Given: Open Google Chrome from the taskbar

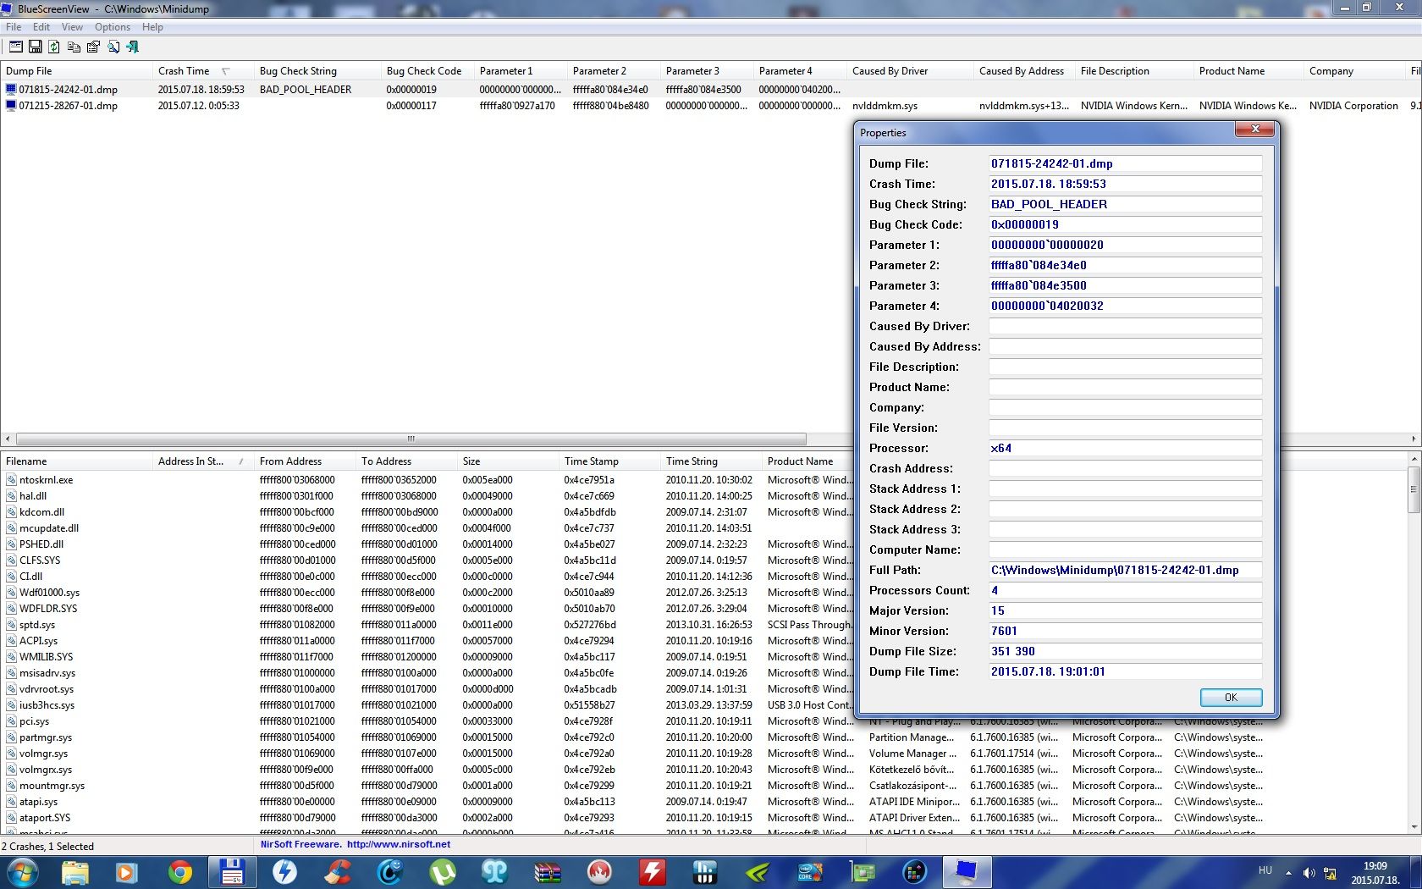Looking at the screenshot, I should tap(179, 872).
